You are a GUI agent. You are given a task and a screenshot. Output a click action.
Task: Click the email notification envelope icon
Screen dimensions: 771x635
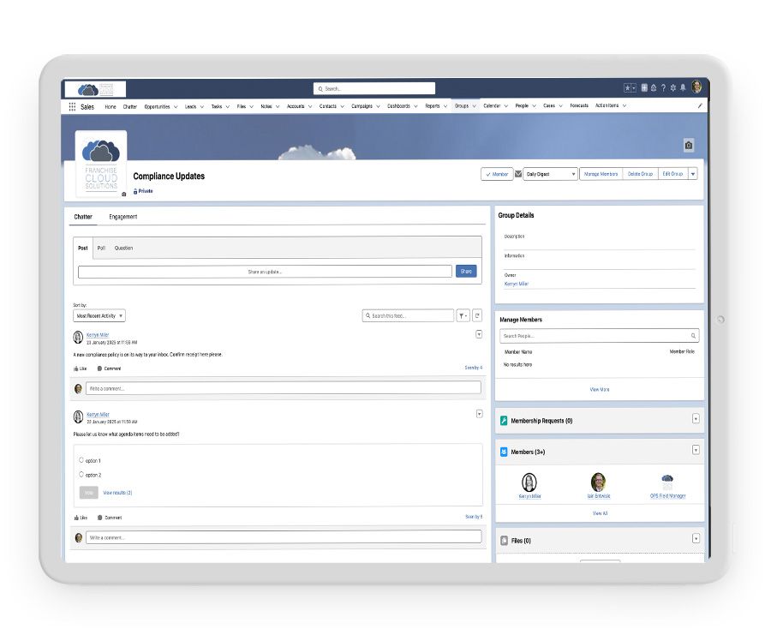click(517, 174)
